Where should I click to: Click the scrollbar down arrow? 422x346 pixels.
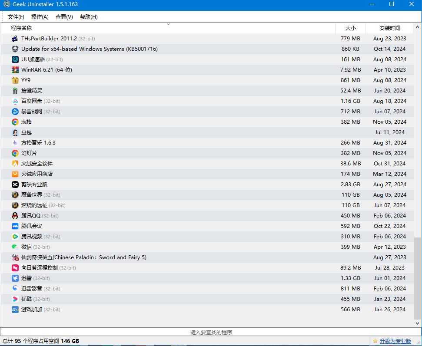tap(417, 323)
